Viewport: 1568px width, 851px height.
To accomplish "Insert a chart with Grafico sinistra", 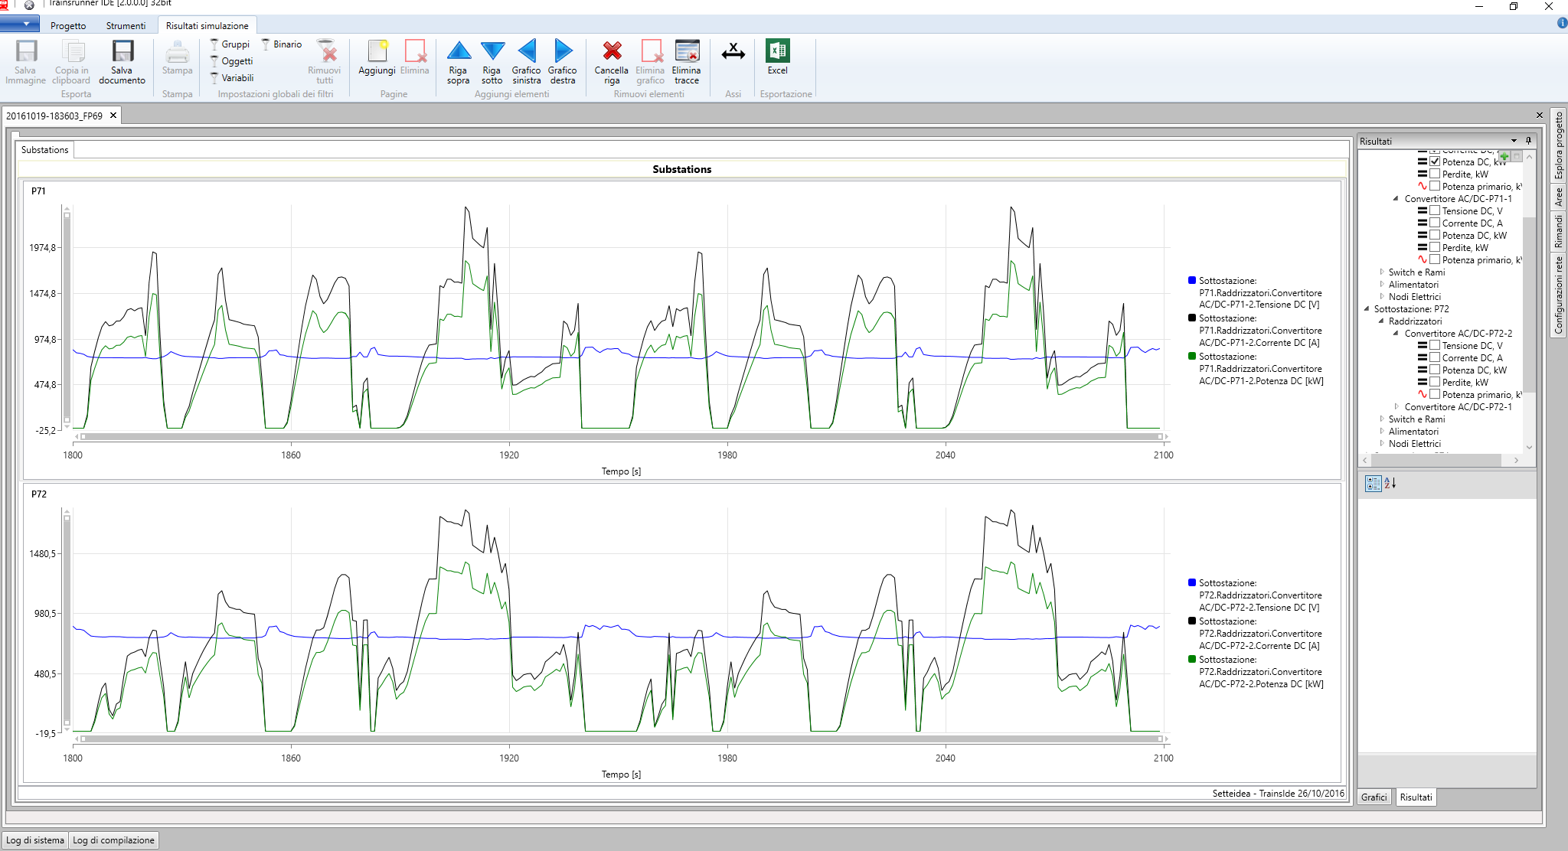I will 526,52.
